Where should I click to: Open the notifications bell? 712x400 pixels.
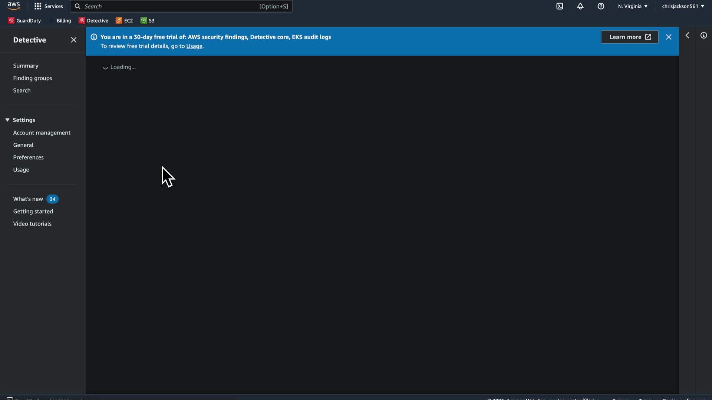(580, 6)
